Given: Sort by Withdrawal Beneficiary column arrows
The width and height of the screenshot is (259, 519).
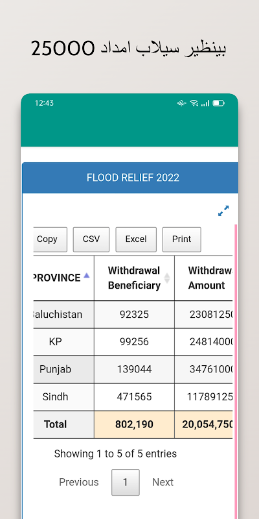Looking at the screenshot, I should click(167, 278).
